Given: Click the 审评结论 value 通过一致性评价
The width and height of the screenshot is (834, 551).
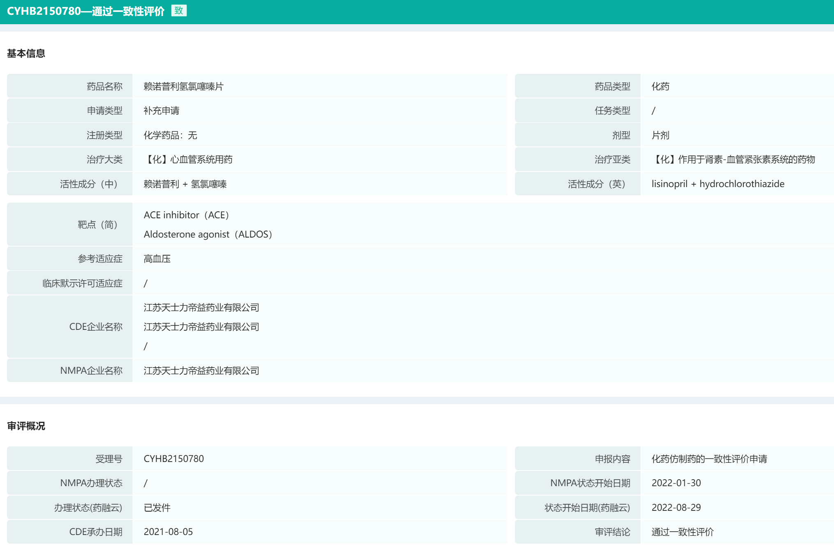Looking at the screenshot, I should pyautogui.click(x=682, y=532).
